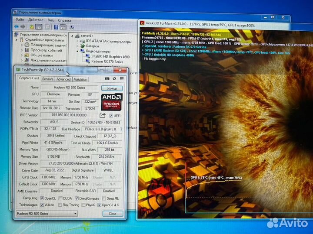The image size is (313, 234).
Task: Select Intel(R) HD Graphics 4600 device
Action: [108, 56]
